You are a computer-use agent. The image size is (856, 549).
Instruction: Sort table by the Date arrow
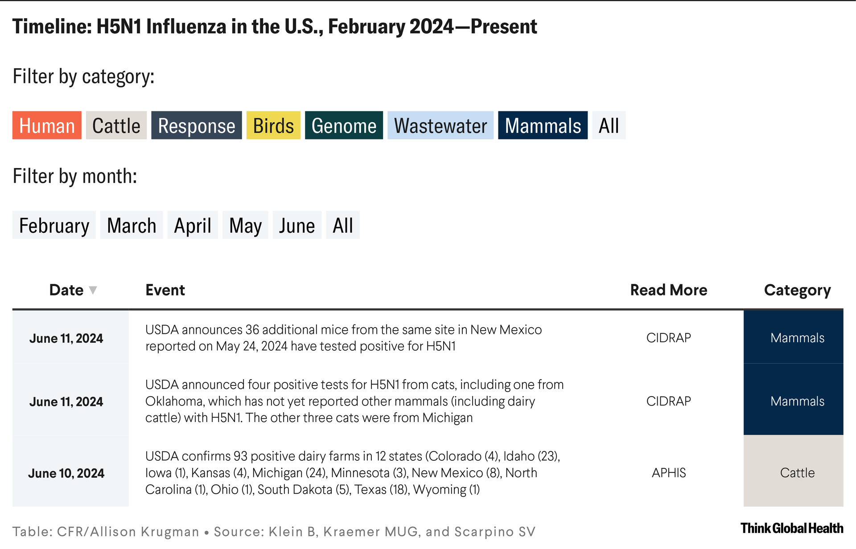coord(93,290)
